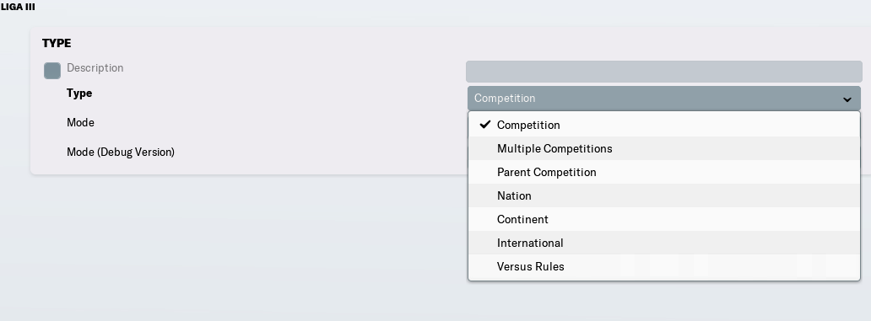Click the blank area below the panel

point(222,249)
